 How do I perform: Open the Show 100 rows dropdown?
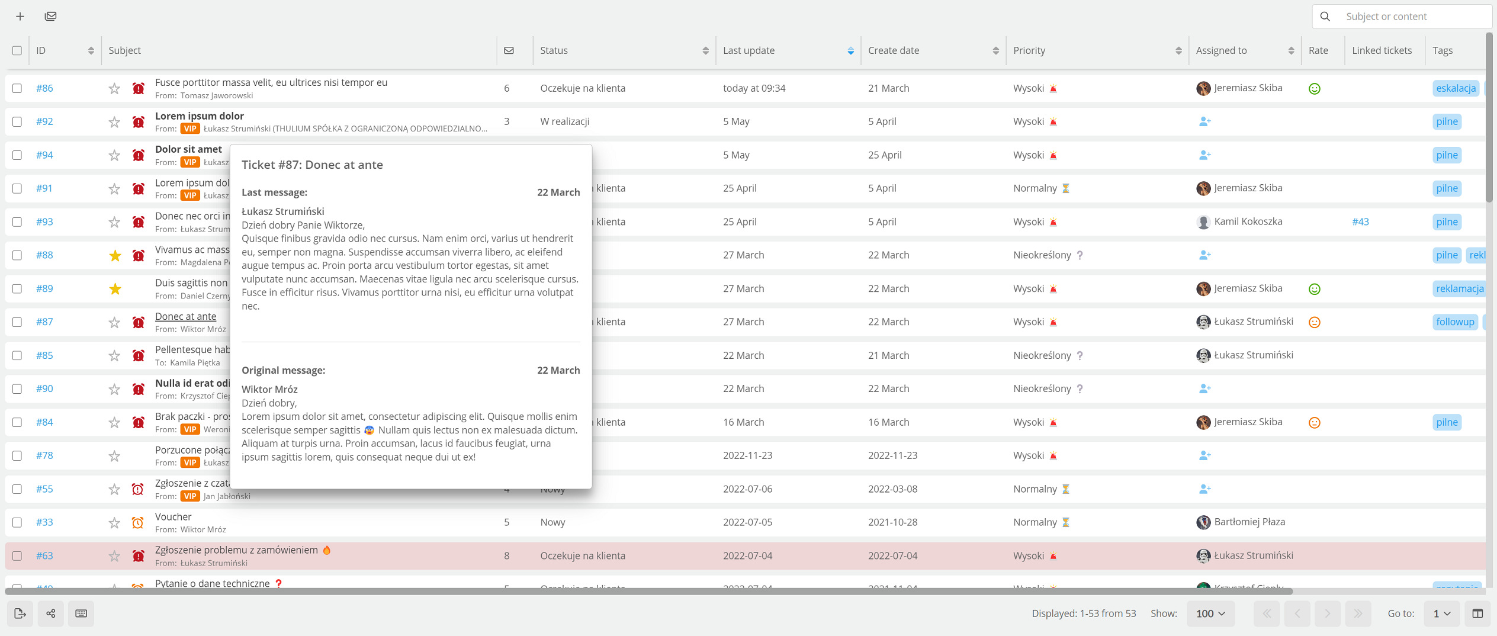(1210, 613)
